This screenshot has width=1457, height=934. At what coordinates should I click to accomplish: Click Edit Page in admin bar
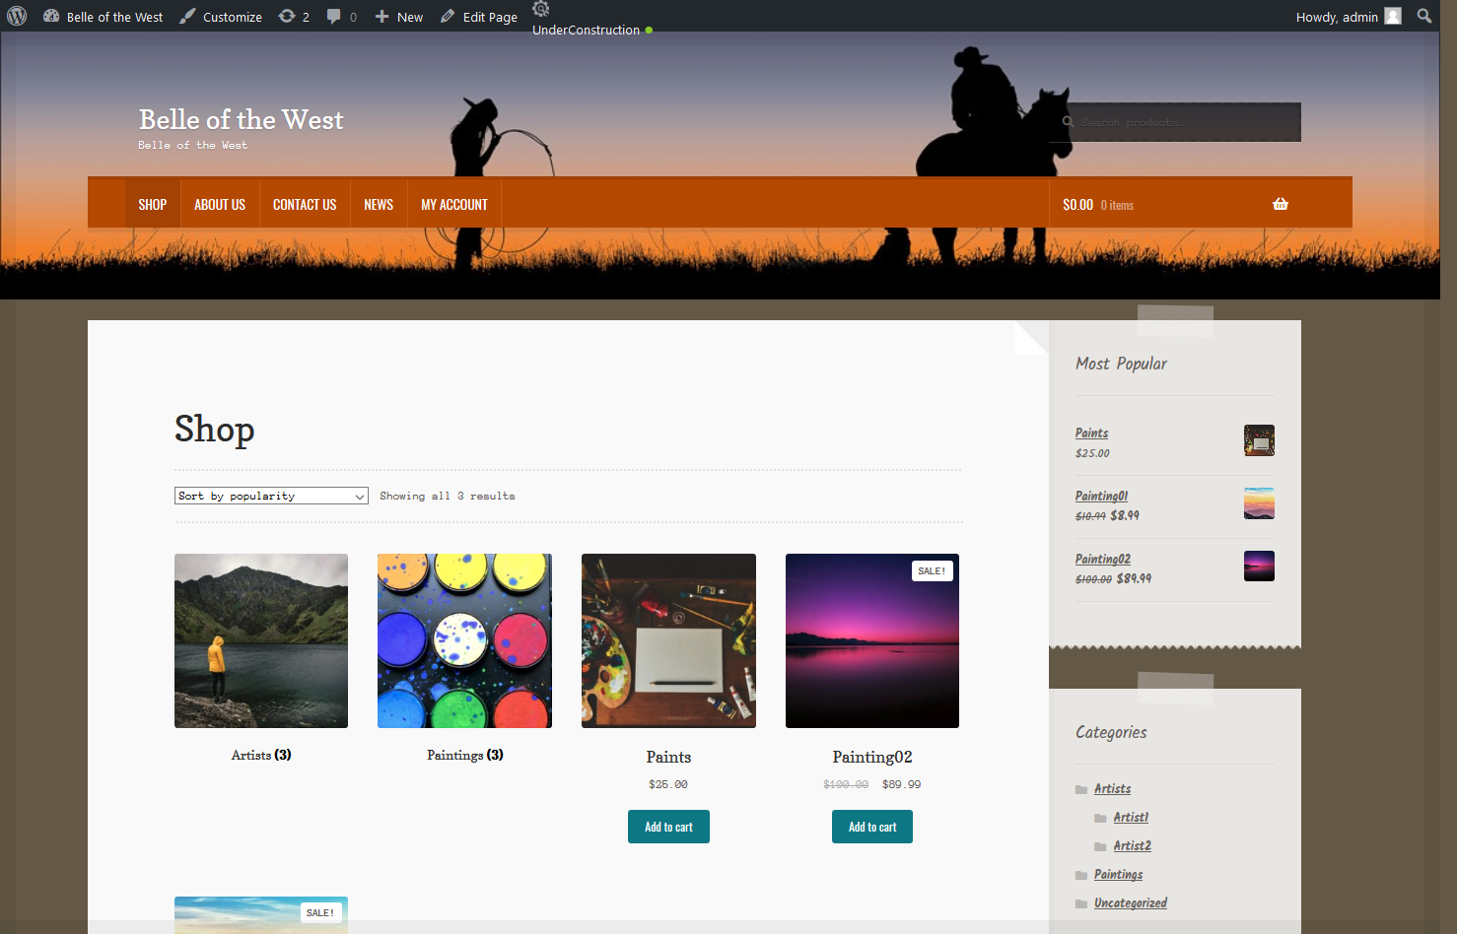pyautogui.click(x=479, y=17)
